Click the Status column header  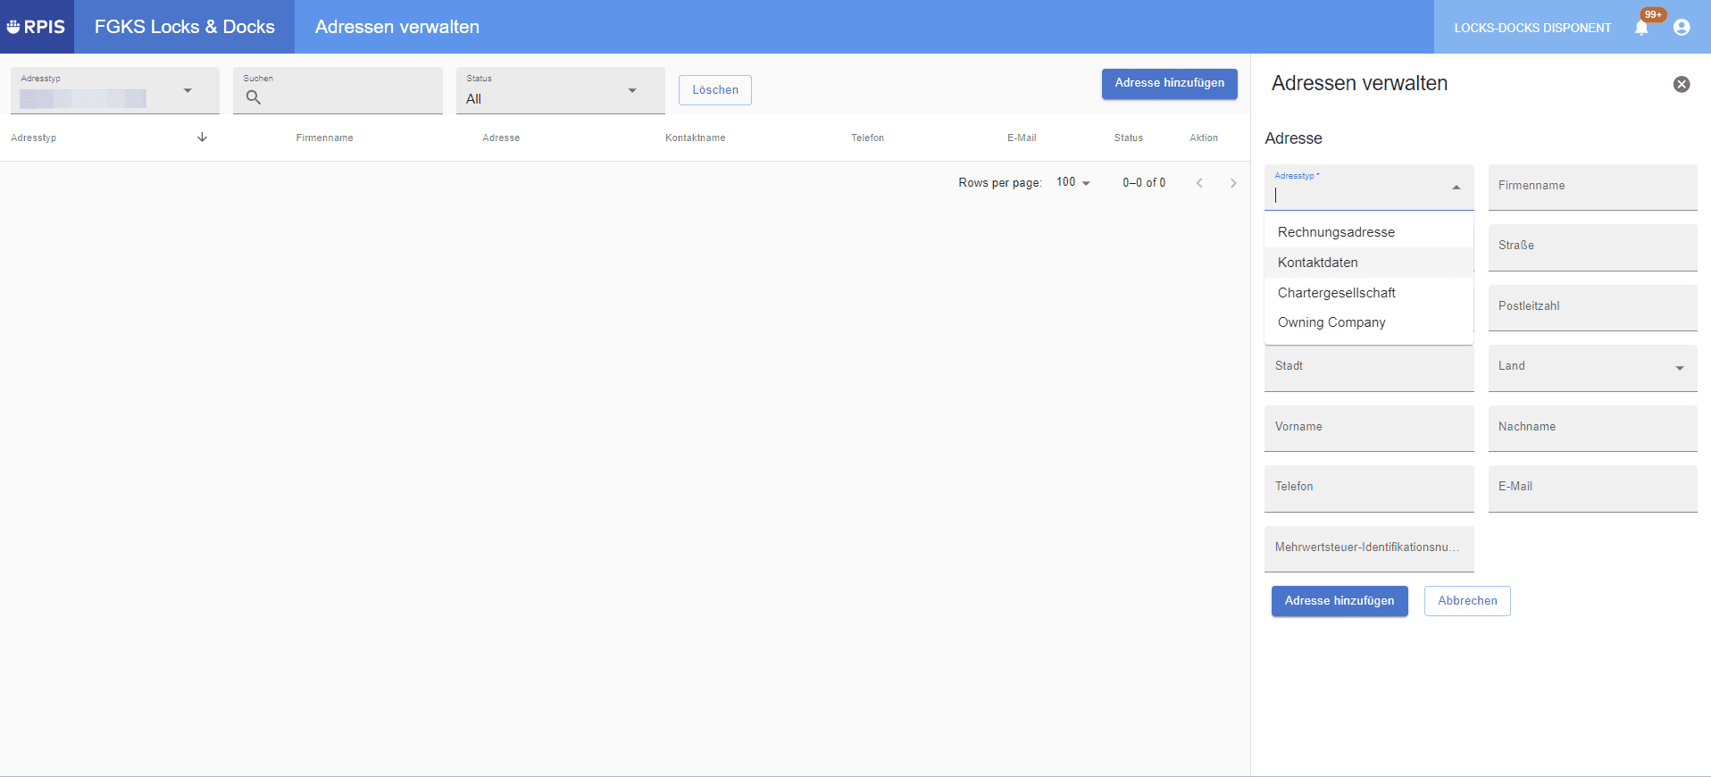pos(1129,138)
